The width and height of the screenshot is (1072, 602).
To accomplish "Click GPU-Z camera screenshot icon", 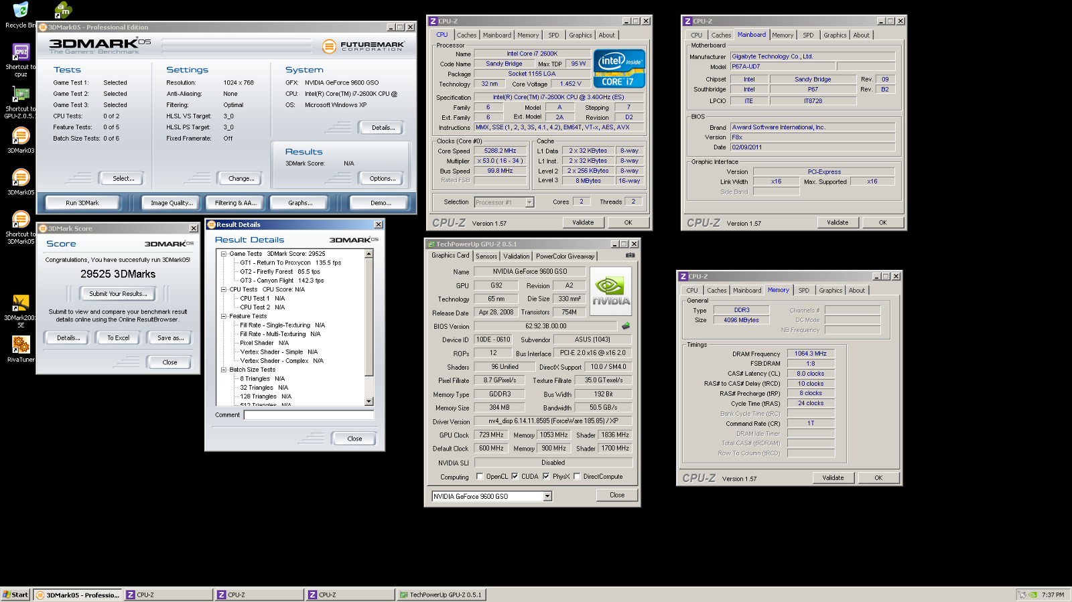I will [630, 255].
